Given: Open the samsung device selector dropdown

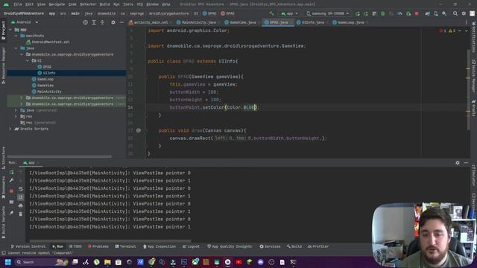Looking at the screenshot, I should point(328,13).
